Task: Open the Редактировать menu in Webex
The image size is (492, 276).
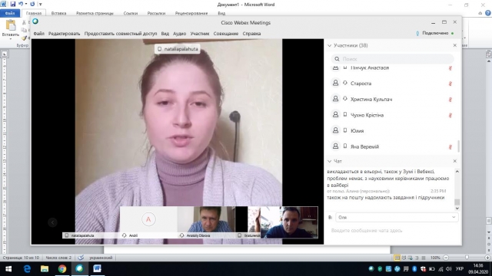Action: 64,34
